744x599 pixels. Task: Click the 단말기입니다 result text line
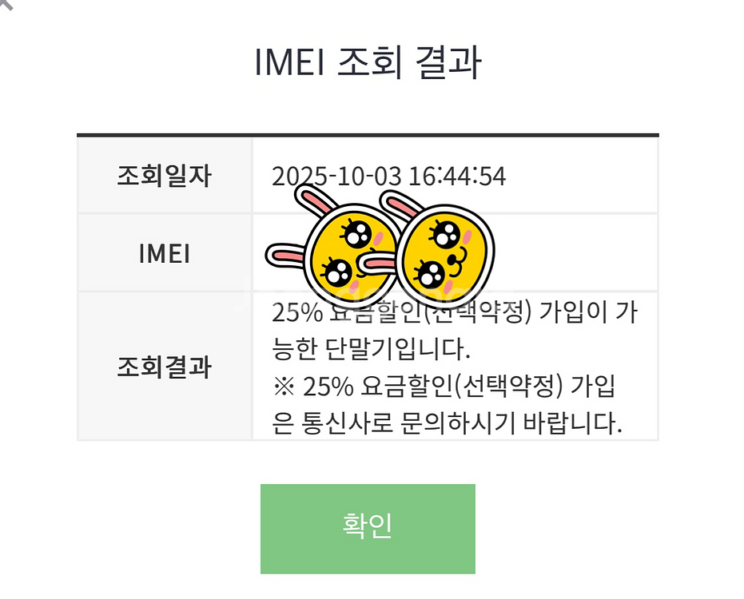[x=368, y=349]
